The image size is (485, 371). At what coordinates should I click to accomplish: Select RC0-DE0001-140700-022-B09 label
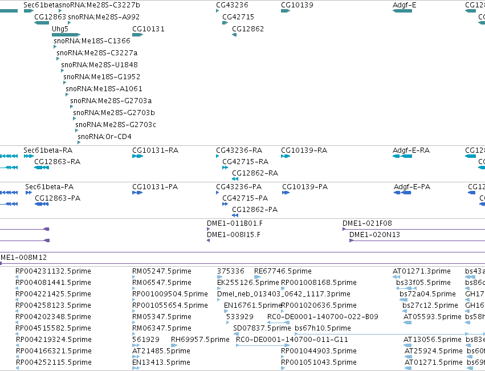323,317
